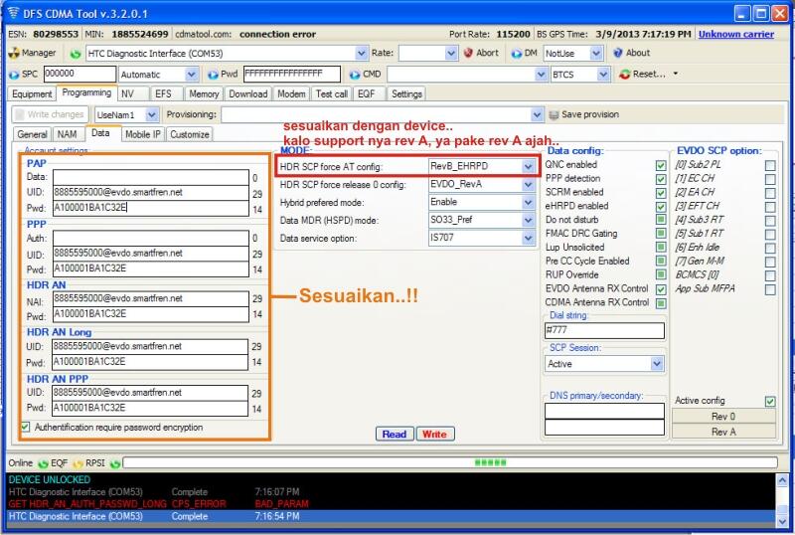Image resolution: width=795 pixels, height=535 pixels.
Task: Click the log scrollbar down arrow
Action: click(x=782, y=521)
